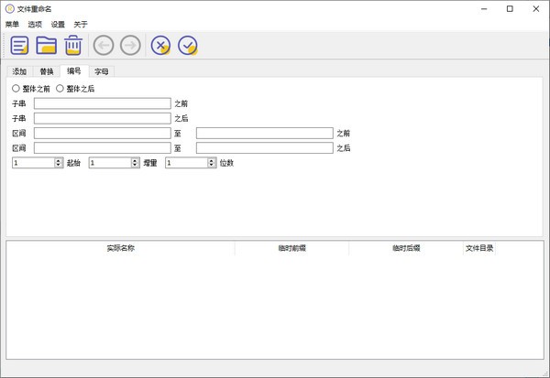Click the 临时前缀 column header
The image size is (550, 378).
291,248
